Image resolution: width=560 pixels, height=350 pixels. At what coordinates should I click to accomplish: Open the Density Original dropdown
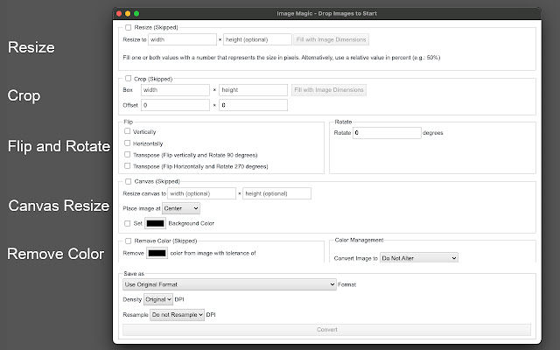point(157,299)
